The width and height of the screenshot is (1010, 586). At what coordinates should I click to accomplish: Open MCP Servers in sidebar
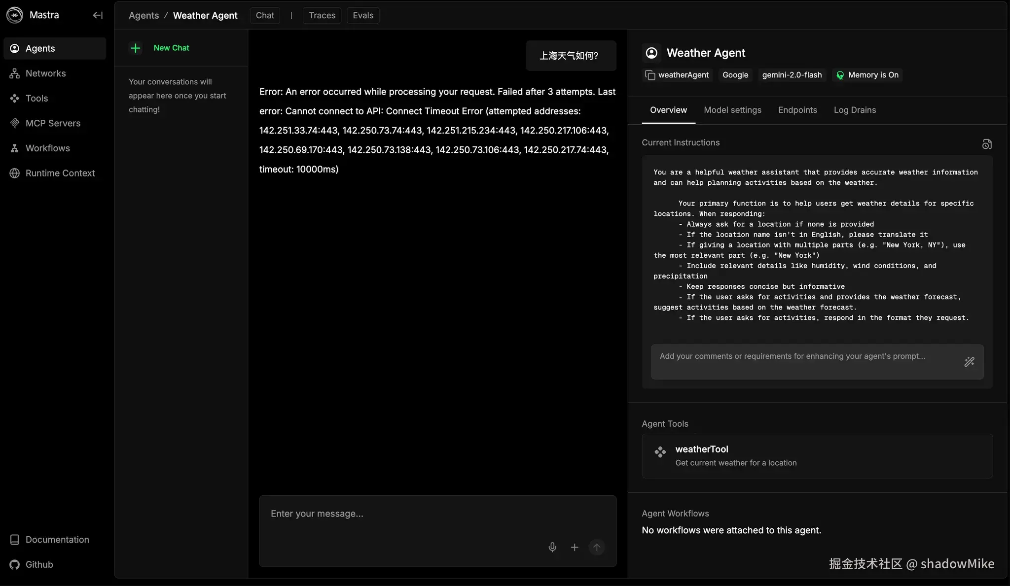(53, 123)
